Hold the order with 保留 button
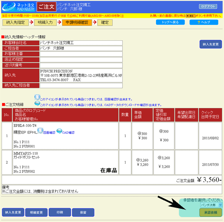The image size is (224, 222). point(83,212)
